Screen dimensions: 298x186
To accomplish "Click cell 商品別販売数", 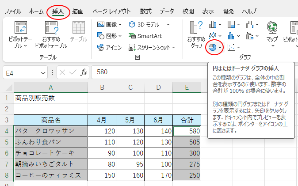I will [51, 98].
